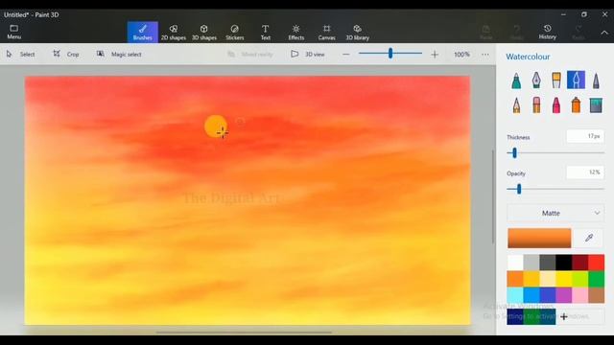Collapse the ribbon with the chevron

click(604, 33)
